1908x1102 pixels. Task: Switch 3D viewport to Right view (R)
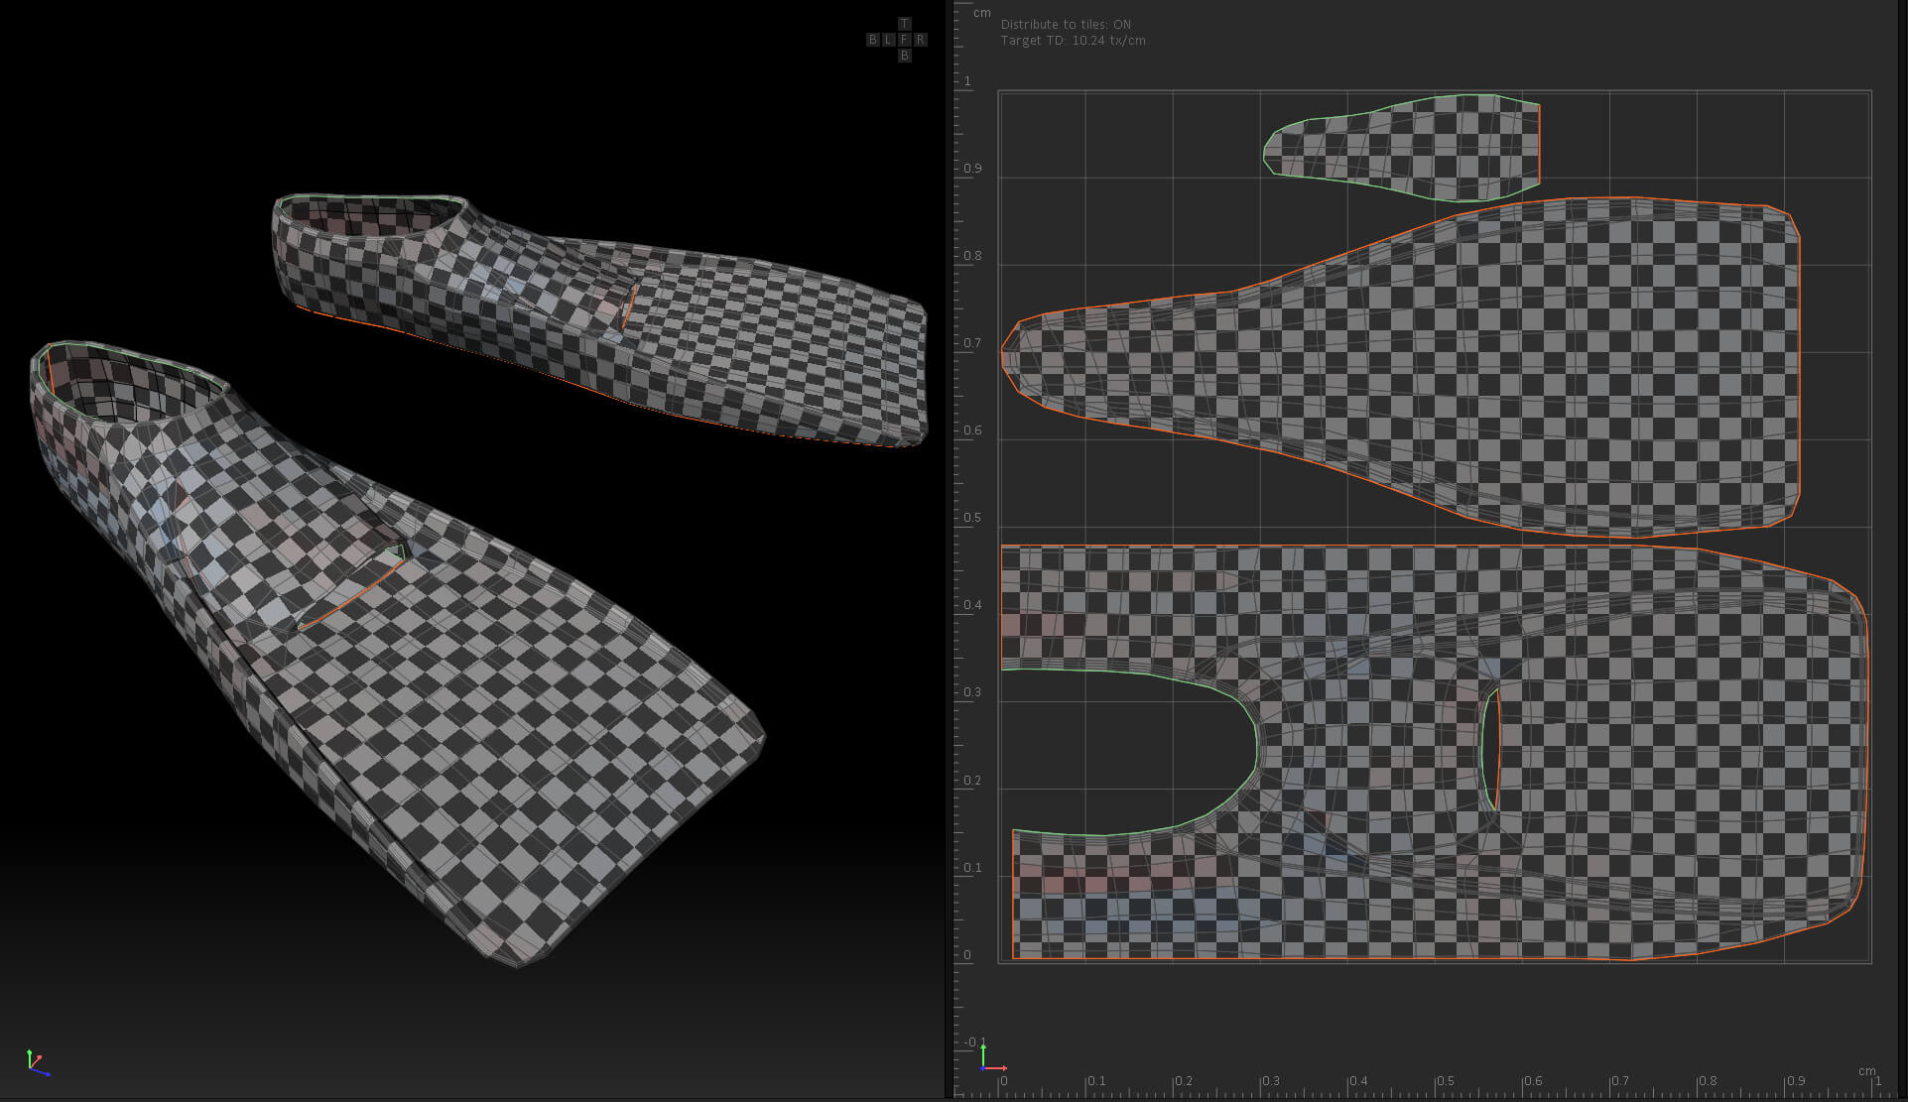coord(920,40)
